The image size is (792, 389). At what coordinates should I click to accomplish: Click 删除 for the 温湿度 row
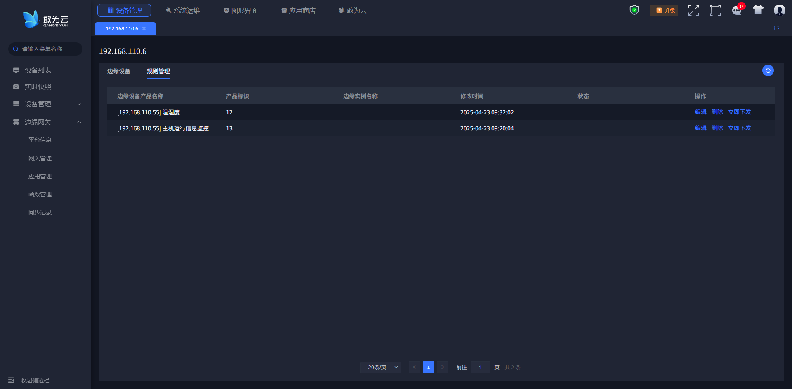[717, 112]
